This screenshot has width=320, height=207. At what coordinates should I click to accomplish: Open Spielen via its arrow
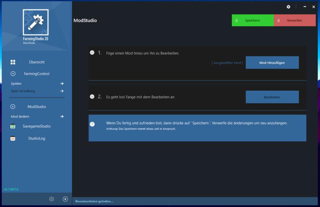coord(62,84)
